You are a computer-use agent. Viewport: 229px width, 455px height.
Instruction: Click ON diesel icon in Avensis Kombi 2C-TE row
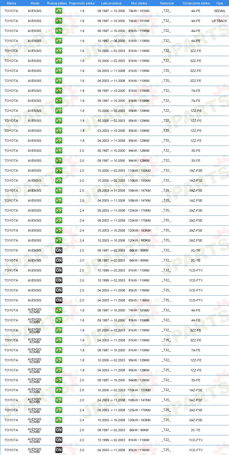point(59,430)
